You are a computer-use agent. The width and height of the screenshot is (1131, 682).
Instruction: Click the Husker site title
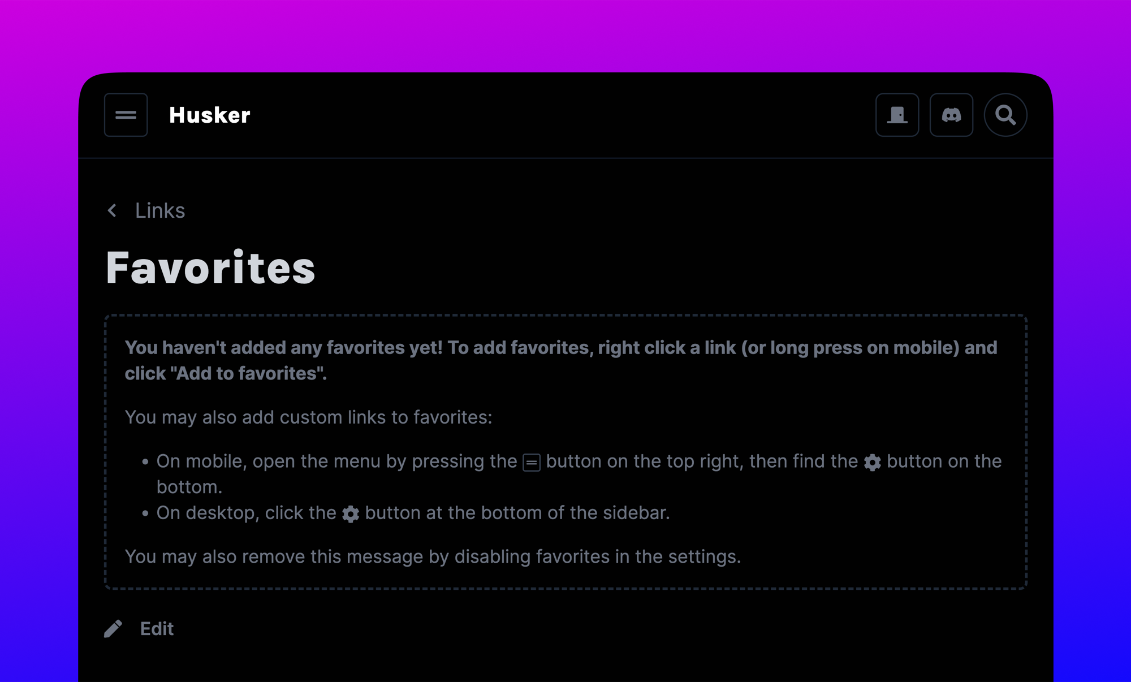209,115
